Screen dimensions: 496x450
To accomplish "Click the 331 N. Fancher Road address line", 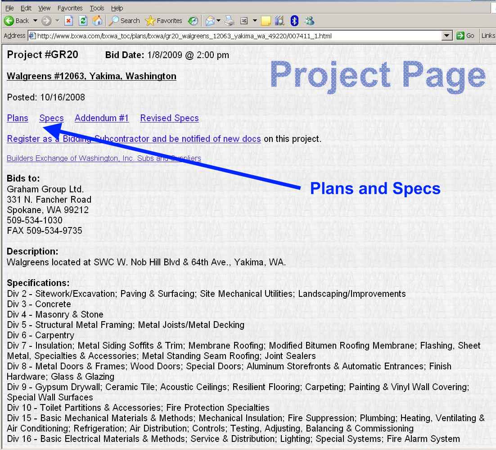I will tap(49, 200).
